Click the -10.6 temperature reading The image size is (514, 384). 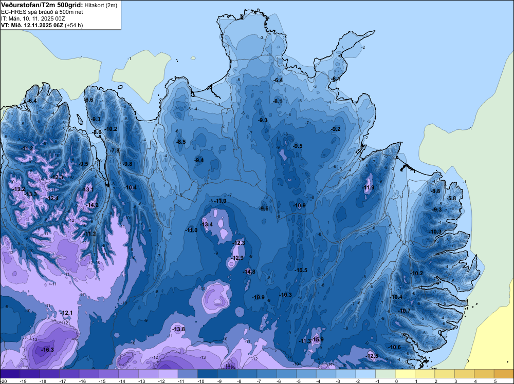coord(395,348)
